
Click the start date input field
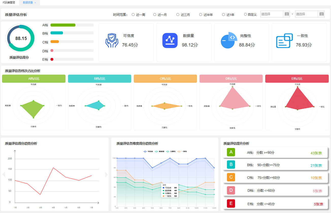(x=272, y=14)
